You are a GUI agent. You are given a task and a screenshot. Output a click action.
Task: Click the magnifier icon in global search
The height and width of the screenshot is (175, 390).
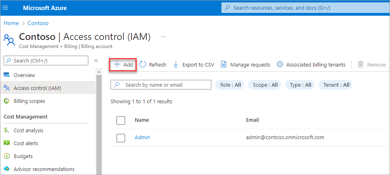[x=227, y=8]
